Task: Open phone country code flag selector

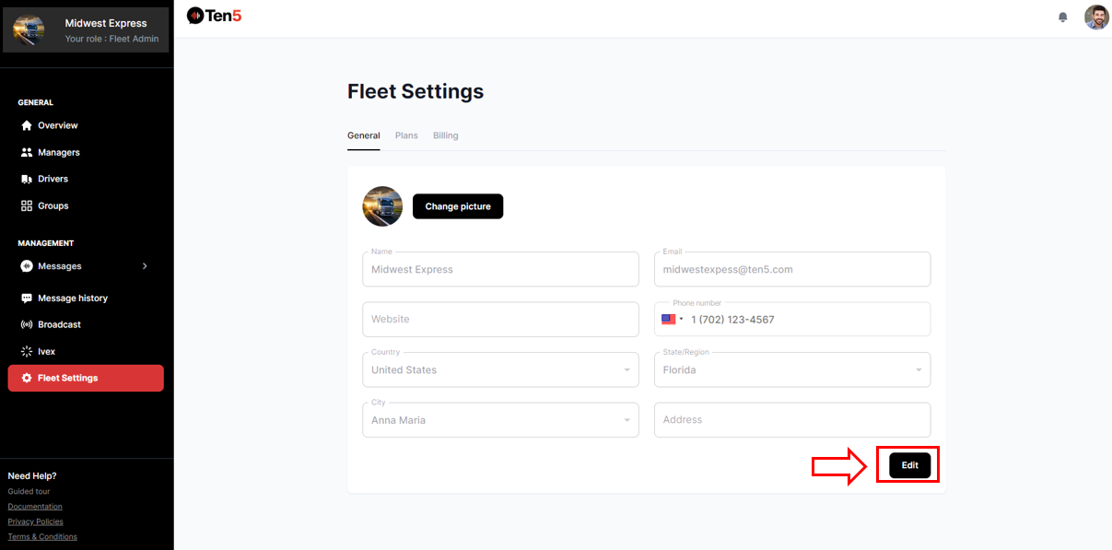Action: [672, 320]
